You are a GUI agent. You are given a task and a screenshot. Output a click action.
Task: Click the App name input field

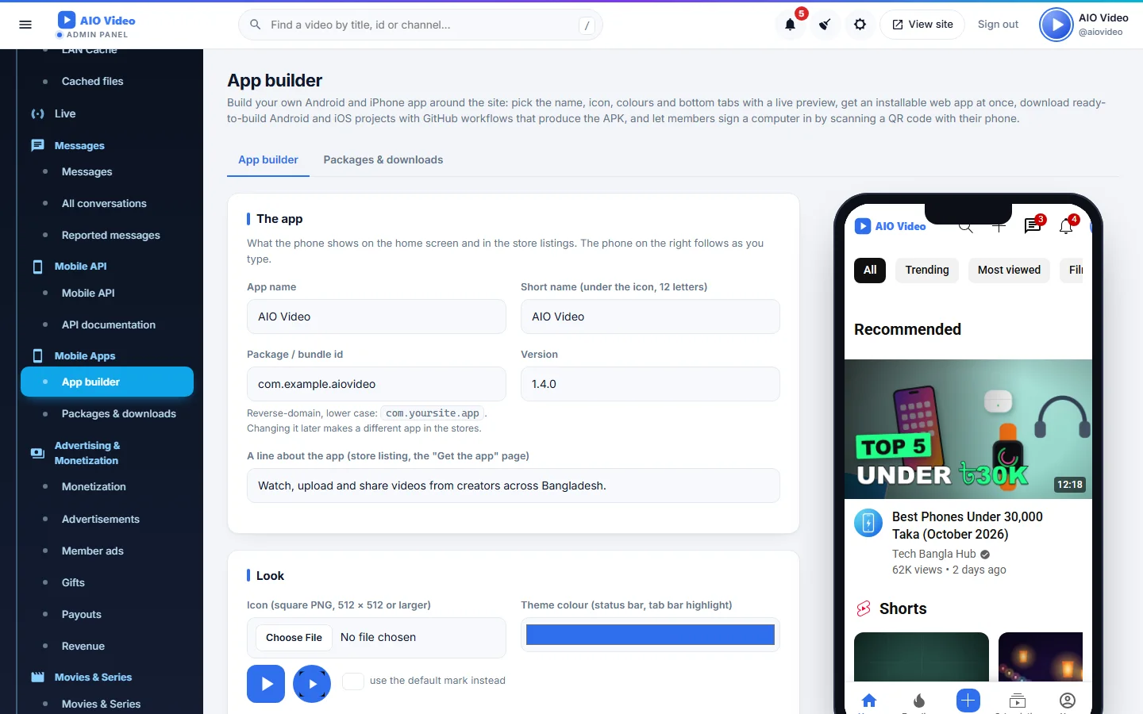[x=376, y=317]
